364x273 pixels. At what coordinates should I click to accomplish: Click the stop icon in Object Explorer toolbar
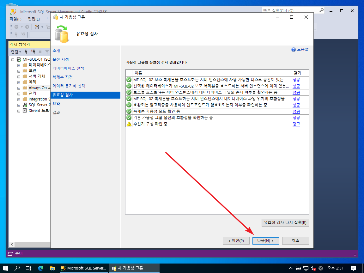pos(40,52)
